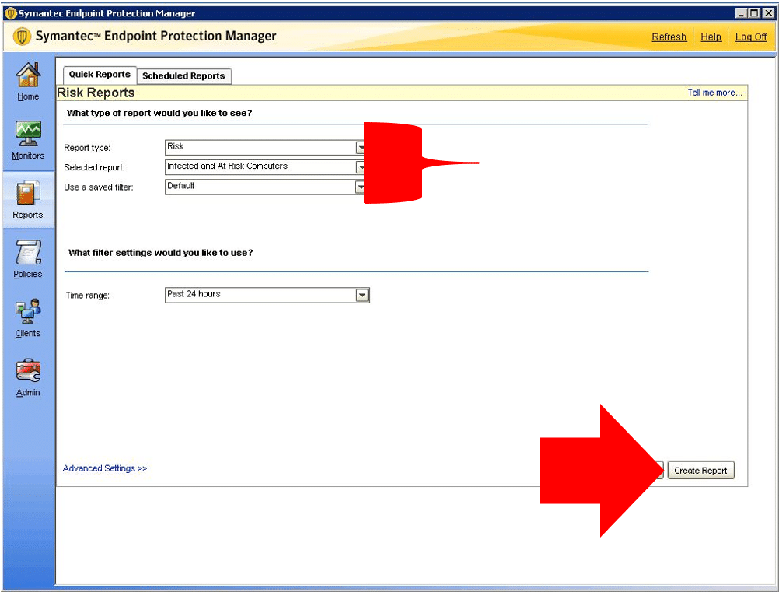Show Advanced Settings options

tap(105, 468)
